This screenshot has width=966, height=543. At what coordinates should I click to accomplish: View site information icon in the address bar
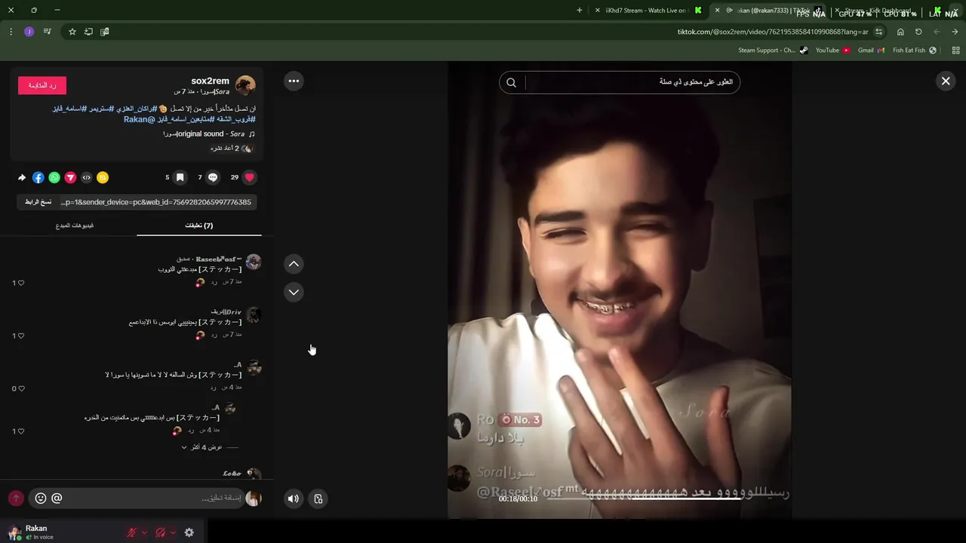[879, 32]
